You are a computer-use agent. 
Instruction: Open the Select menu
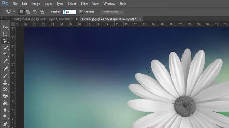72,4
